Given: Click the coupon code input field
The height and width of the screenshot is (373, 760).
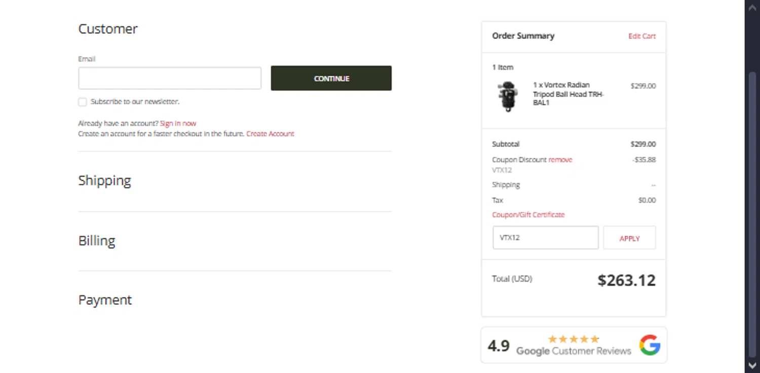Looking at the screenshot, I should (x=545, y=238).
